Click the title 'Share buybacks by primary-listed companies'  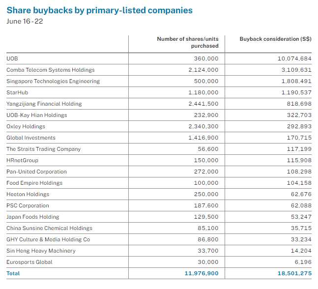pyautogui.click(x=99, y=10)
